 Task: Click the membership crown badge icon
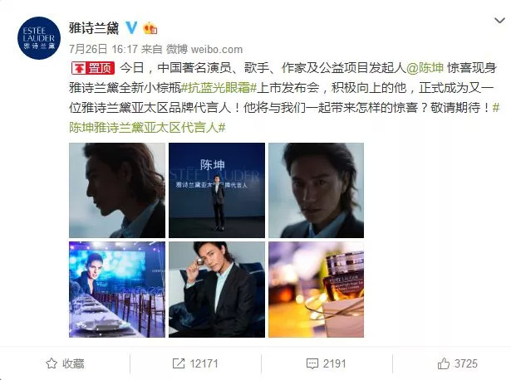(x=150, y=28)
